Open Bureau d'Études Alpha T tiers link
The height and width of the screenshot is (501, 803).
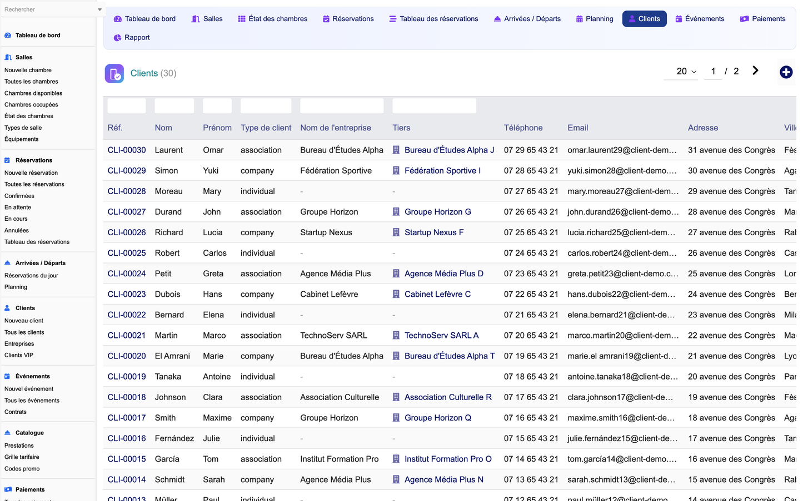click(450, 356)
